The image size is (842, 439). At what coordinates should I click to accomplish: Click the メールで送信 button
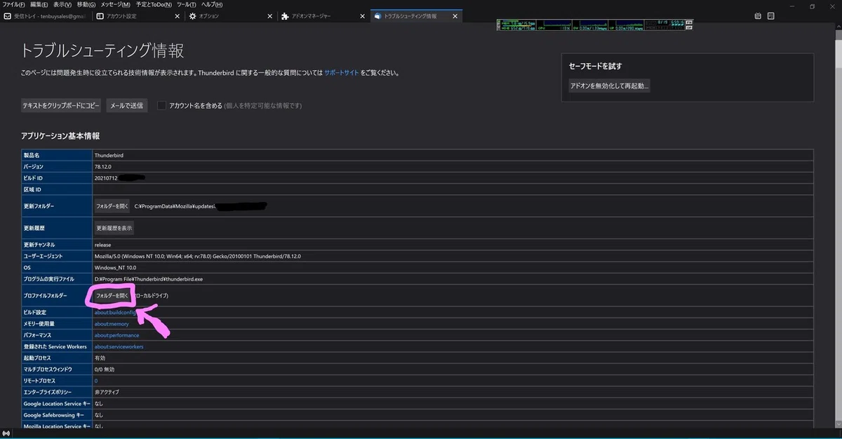click(x=126, y=106)
